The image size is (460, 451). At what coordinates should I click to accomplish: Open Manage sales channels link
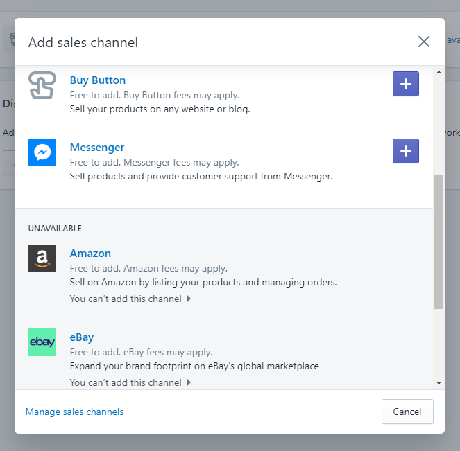click(74, 412)
